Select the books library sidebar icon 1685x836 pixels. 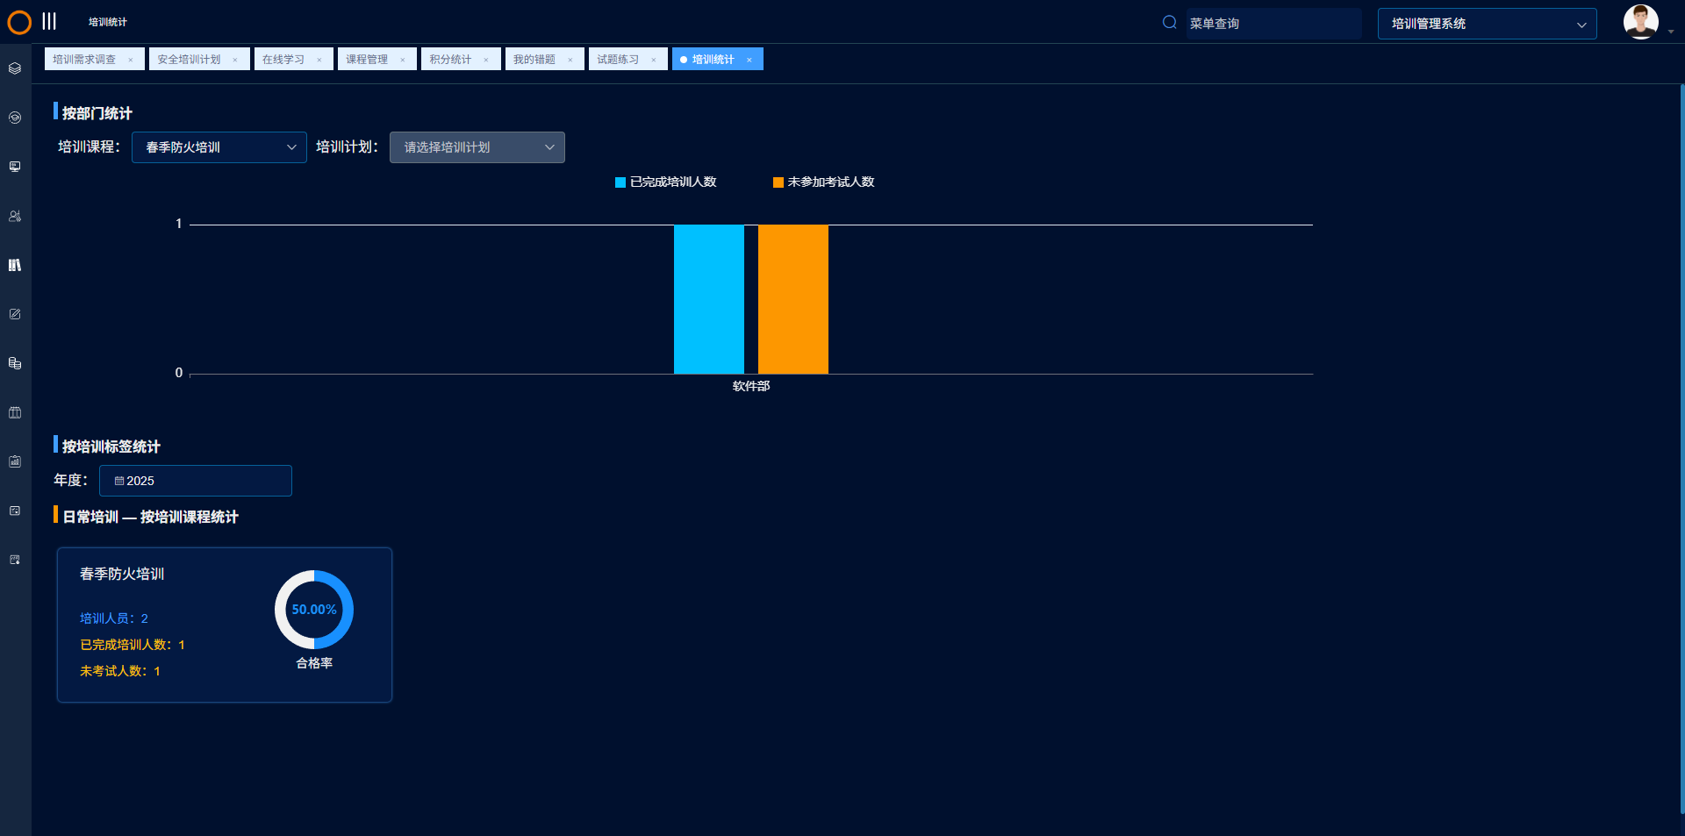pos(15,265)
